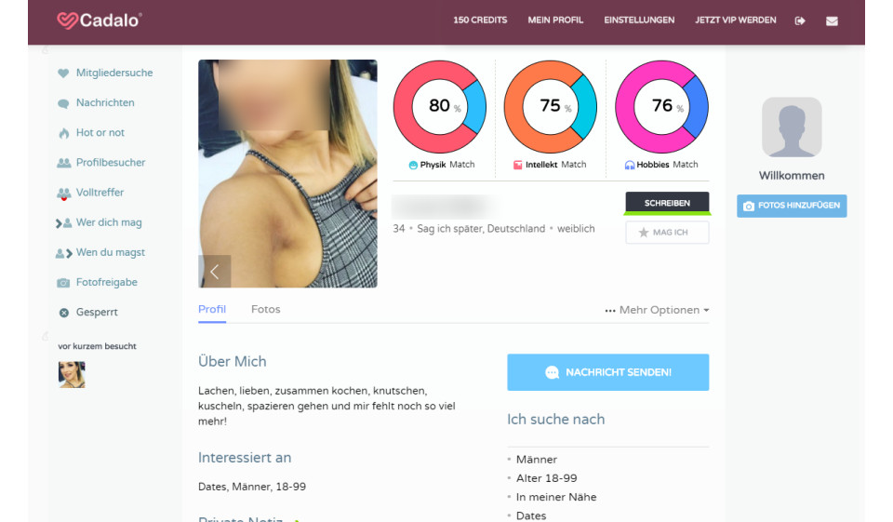Click NACHRICHT SENDEN! button
Image resolution: width=893 pixels, height=522 pixels.
607,372
